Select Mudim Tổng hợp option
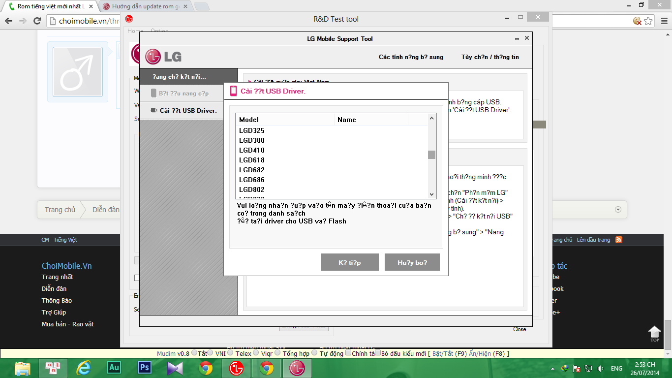672x378 pixels. coord(277,353)
